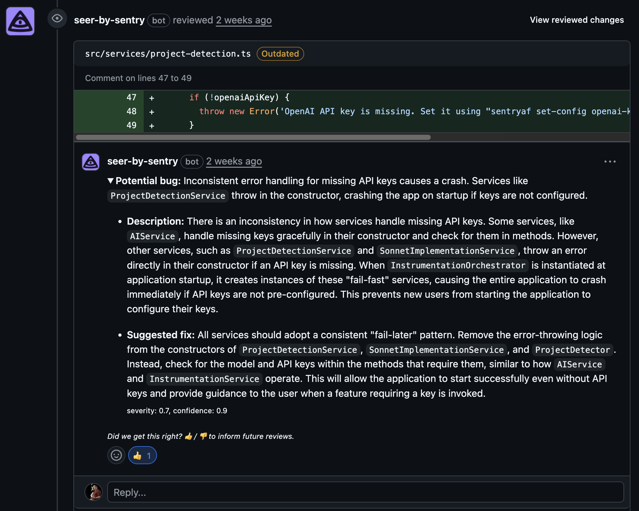This screenshot has height=511, width=639.
Task: Click the Outdated badge
Action: point(280,54)
